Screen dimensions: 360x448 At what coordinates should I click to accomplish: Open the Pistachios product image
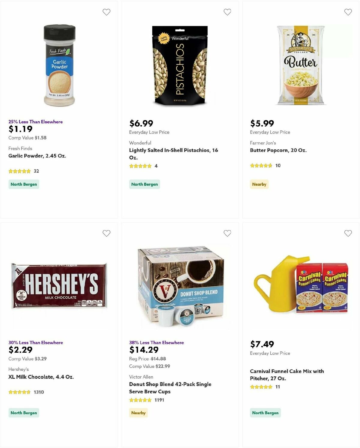coord(179,64)
